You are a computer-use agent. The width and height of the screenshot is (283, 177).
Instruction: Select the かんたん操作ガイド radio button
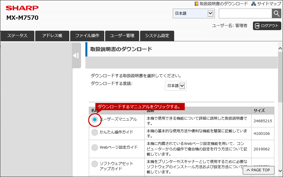95,132
